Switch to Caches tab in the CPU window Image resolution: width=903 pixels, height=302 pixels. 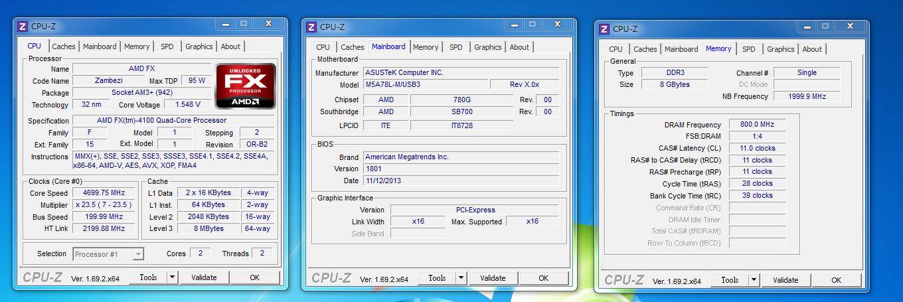coord(64,46)
